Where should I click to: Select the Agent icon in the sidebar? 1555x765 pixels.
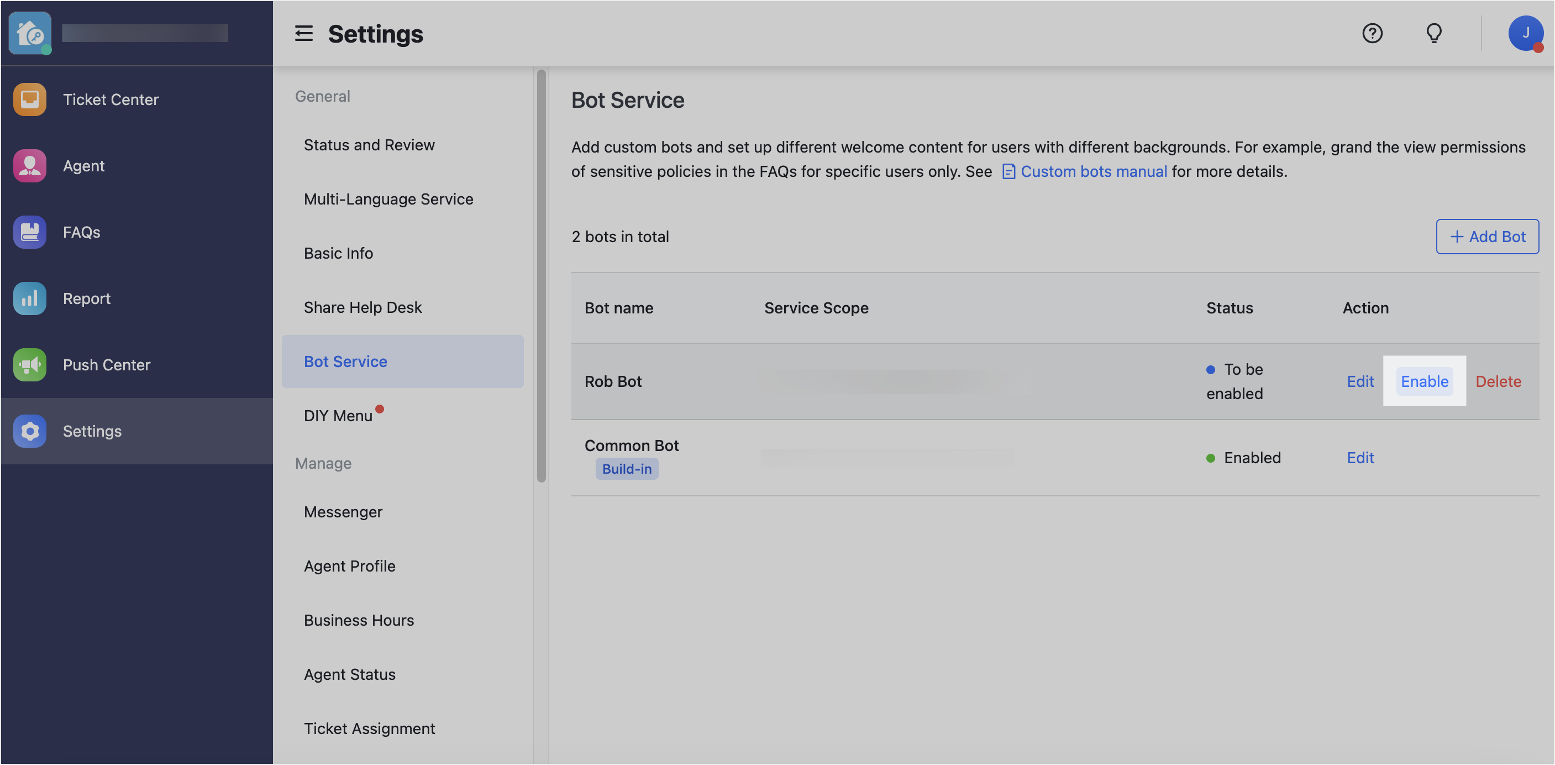click(29, 165)
